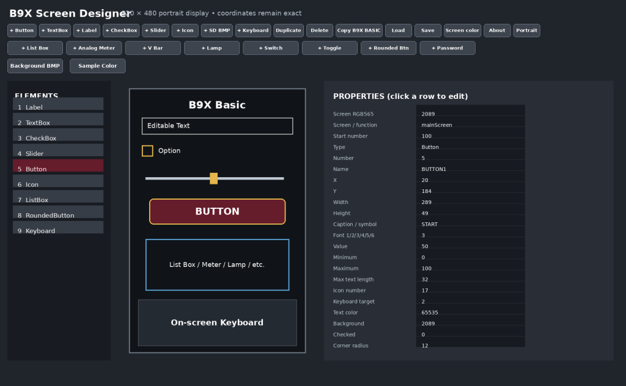Copy B9X BASIC code
The width and height of the screenshot is (626, 386).
tap(359, 31)
